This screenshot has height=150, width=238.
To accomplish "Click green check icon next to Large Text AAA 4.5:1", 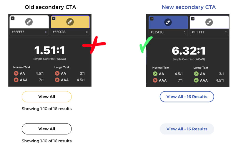I will pyautogui.click(x=196, y=80).
